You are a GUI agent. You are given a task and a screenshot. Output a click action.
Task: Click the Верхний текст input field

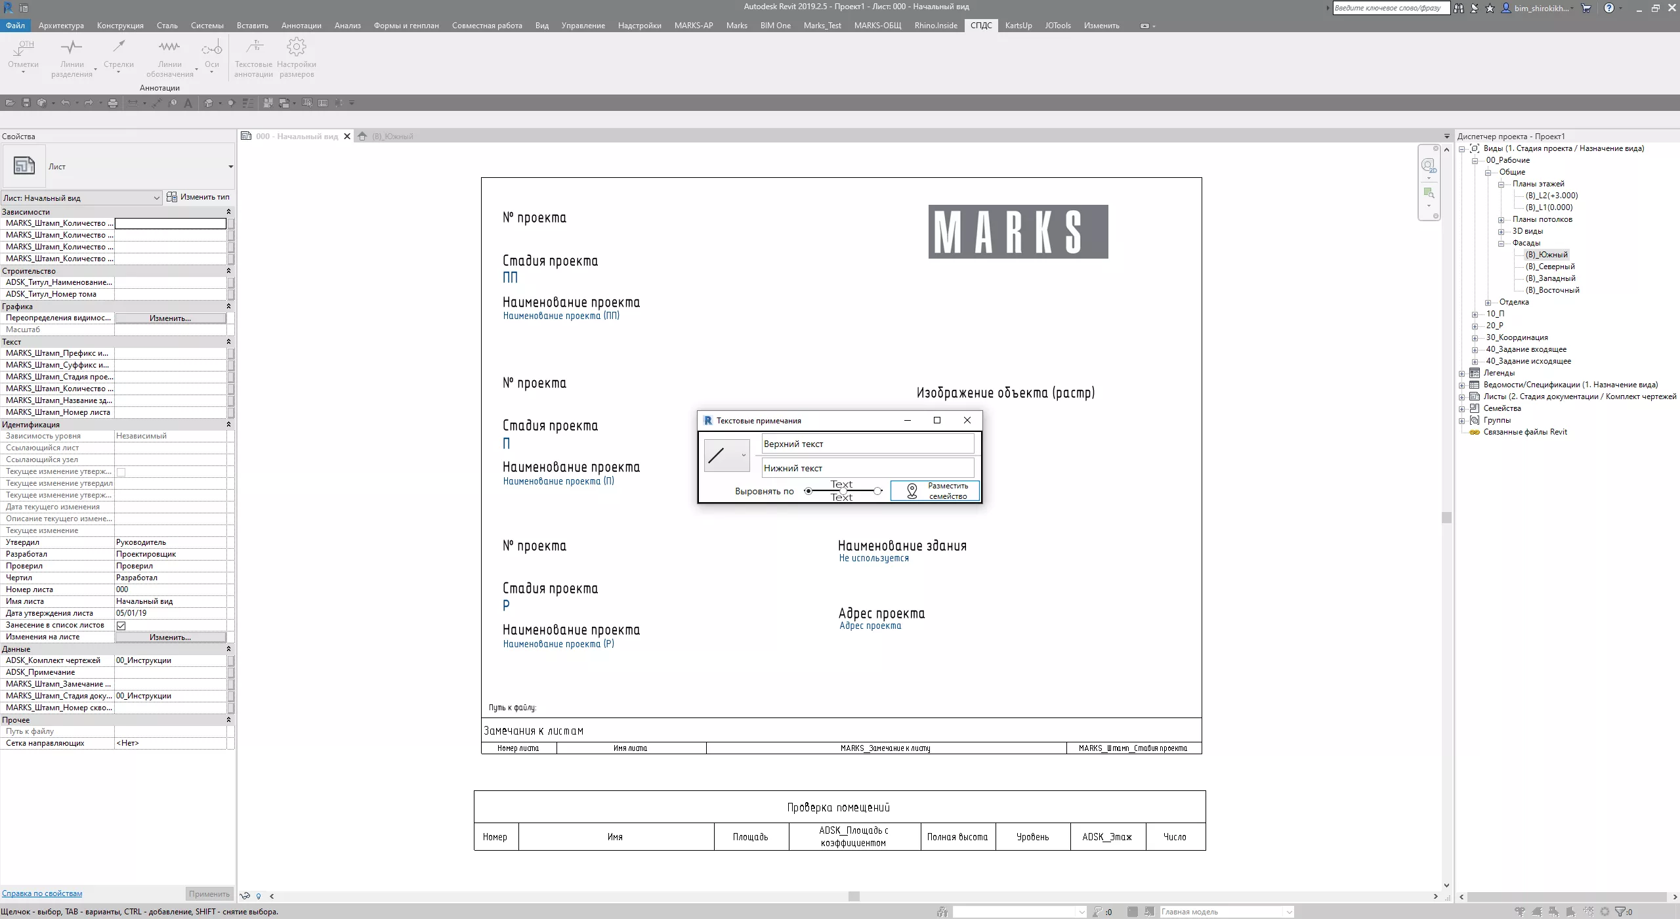coord(867,444)
